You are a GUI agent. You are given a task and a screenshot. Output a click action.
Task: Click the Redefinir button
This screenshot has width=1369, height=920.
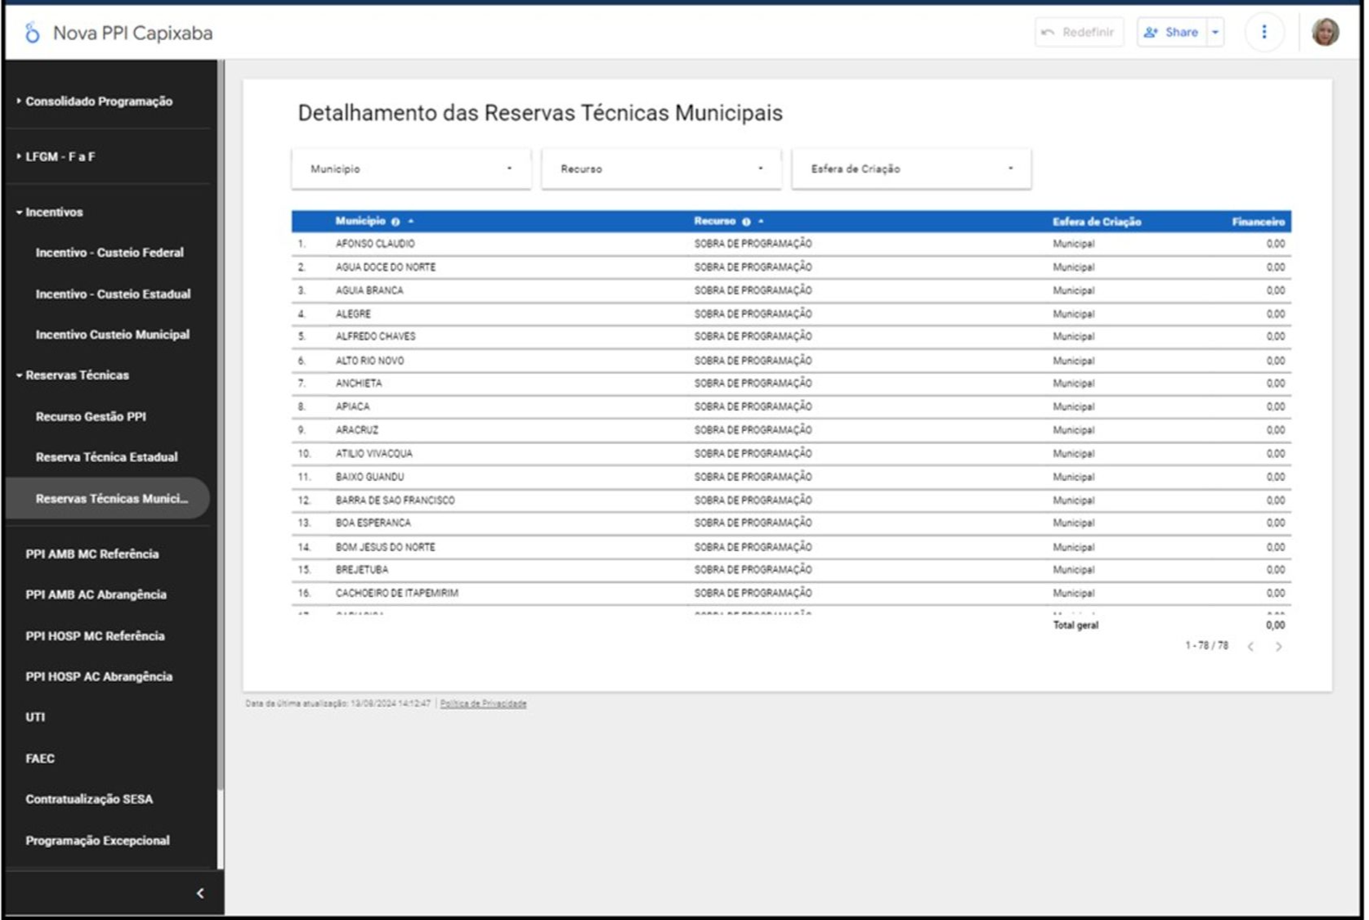(x=1079, y=32)
